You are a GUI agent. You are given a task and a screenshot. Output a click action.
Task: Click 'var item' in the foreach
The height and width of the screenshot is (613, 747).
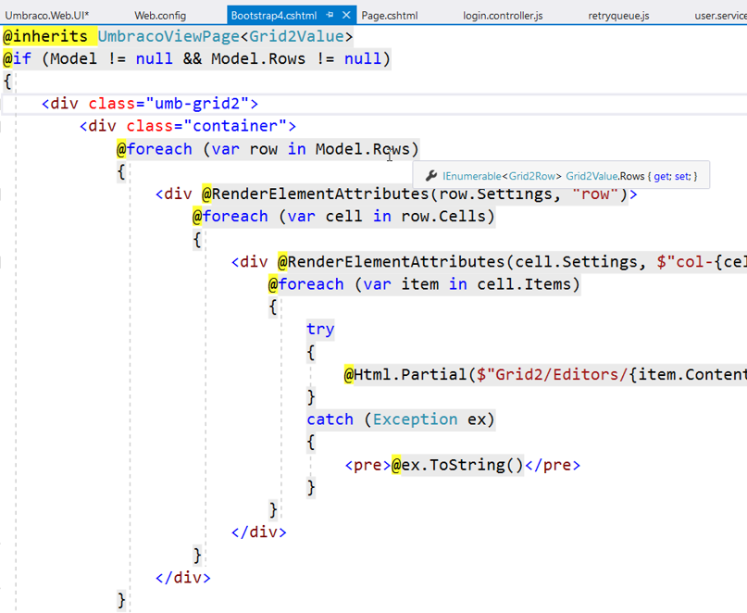401,284
